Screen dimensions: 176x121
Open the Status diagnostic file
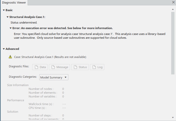(80, 67)
